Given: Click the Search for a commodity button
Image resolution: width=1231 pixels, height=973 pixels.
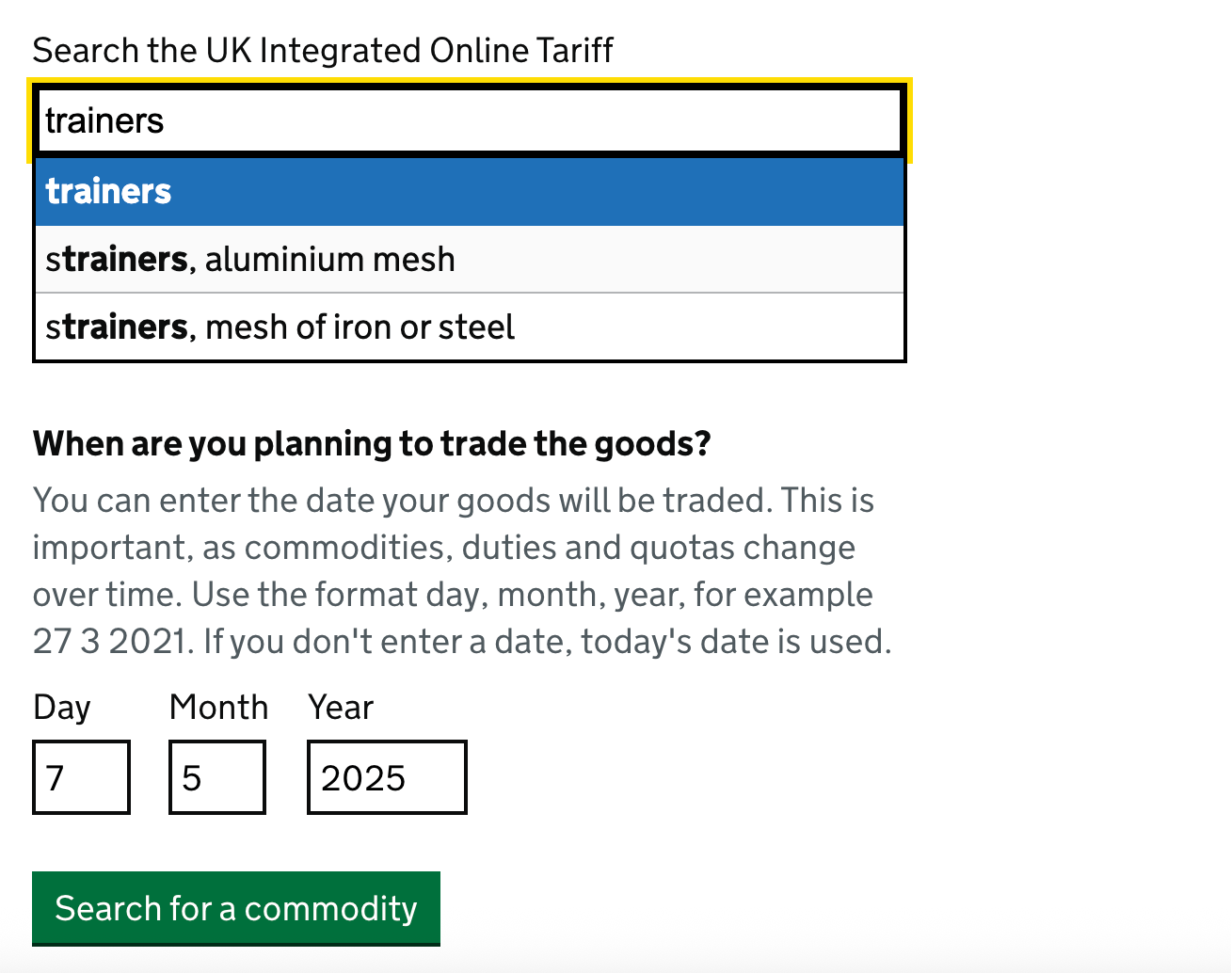Looking at the screenshot, I should (235, 909).
